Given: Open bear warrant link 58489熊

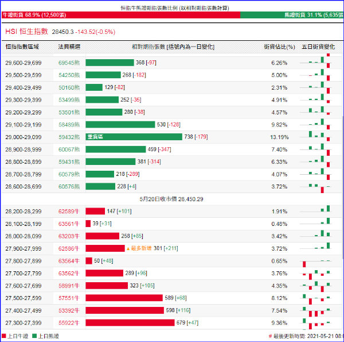Looking at the screenshot, I should click(69, 125).
